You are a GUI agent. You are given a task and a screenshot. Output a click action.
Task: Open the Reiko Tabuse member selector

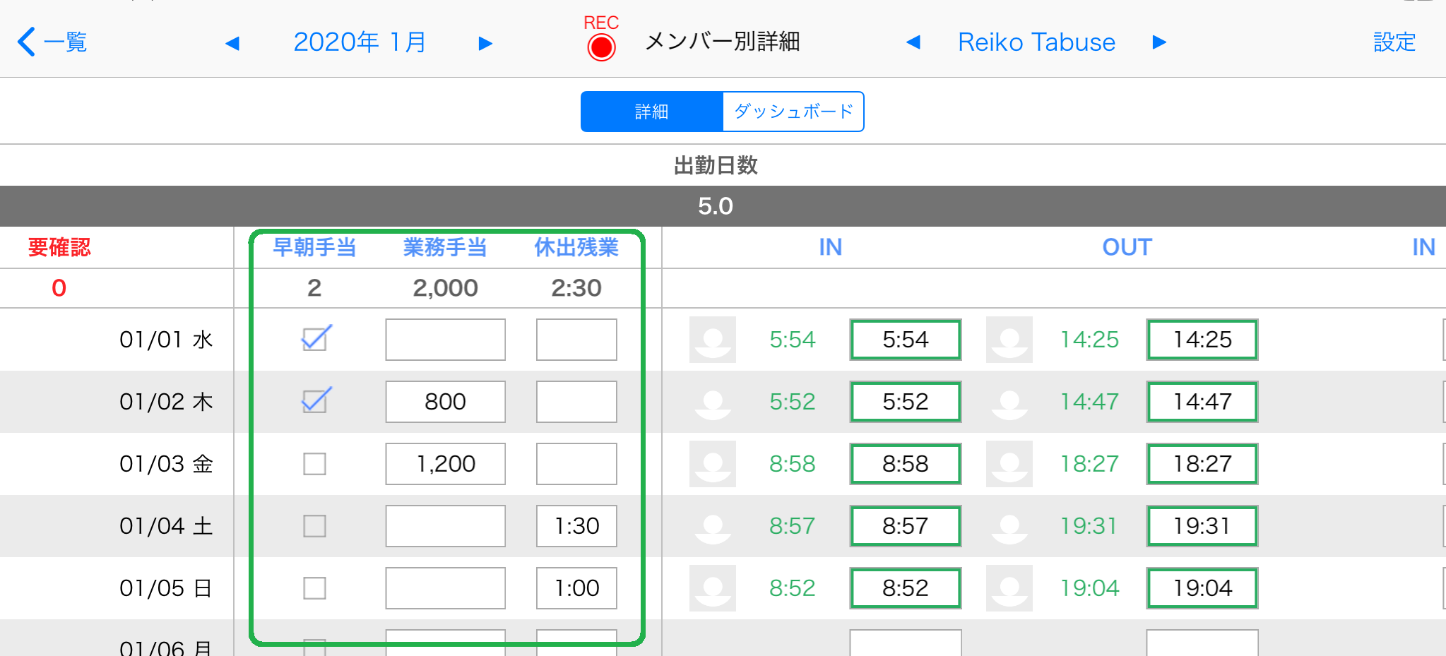(x=1036, y=42)
